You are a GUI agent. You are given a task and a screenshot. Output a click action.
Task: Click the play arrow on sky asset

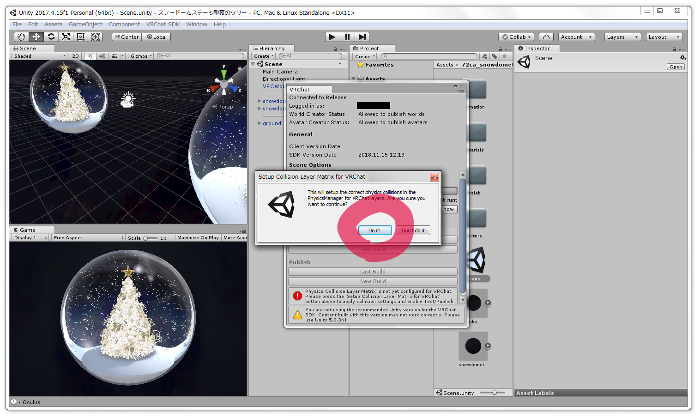click(488, 303)
